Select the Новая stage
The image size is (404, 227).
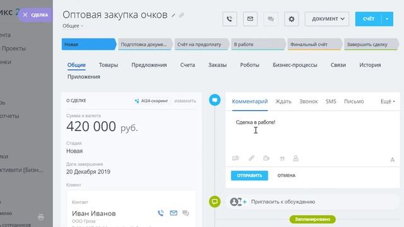click(88, 44)
